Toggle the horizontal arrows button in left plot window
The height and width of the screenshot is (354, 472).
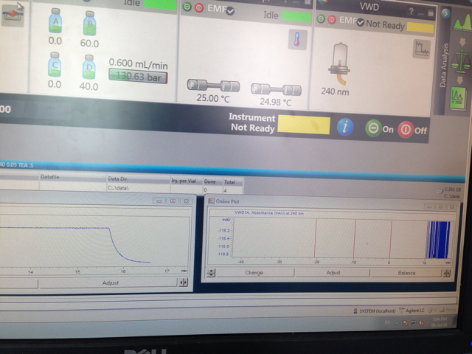[184, 282]
